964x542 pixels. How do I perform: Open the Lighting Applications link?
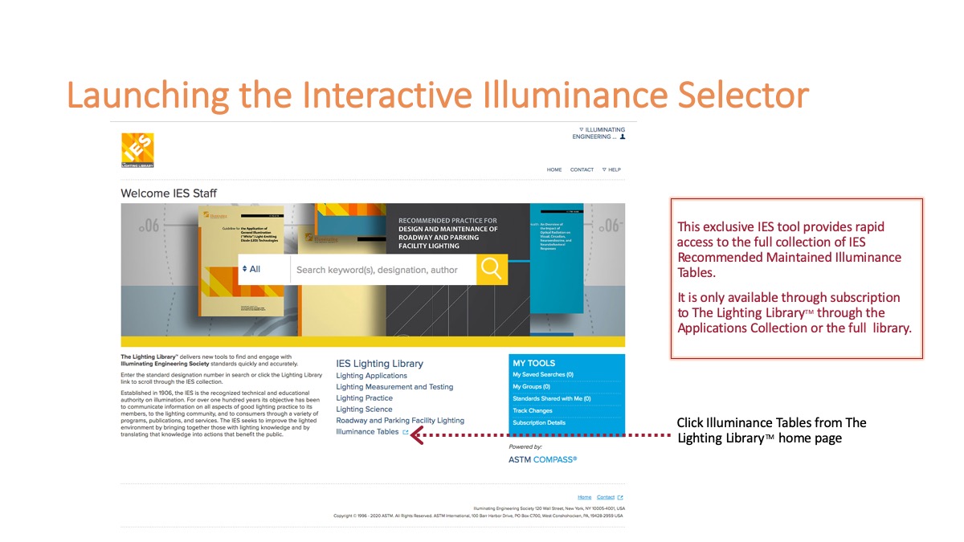(371, 376)
